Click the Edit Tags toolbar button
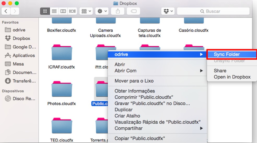 (x=133, y=11)
